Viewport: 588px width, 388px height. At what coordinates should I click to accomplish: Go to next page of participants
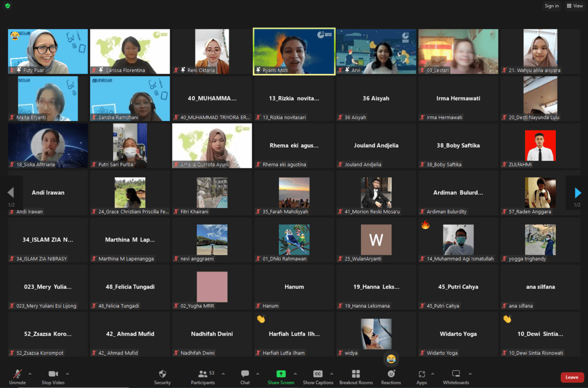click(578, 193)
